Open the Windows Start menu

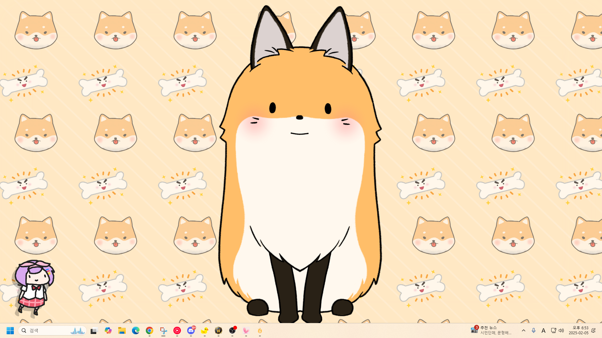pyautogui.click(x=10, y=330)
